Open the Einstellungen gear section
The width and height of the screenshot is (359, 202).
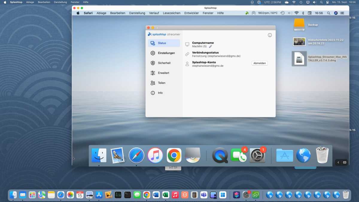166,53
